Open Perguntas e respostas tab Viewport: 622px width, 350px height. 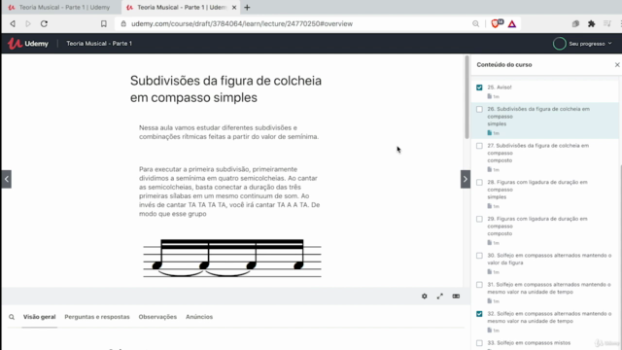(97, 317)
